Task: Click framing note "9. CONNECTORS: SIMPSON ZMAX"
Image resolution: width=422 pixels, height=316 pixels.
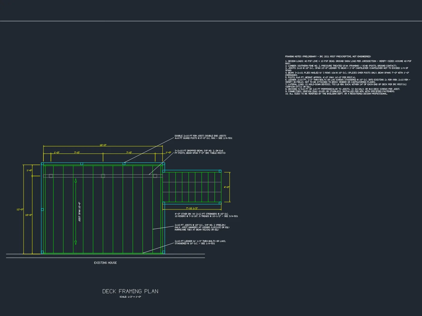Action: tap(340, 91)
